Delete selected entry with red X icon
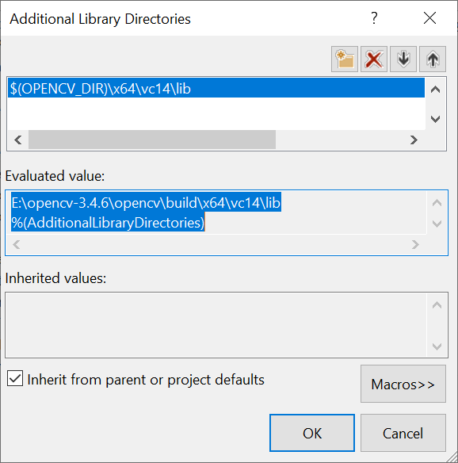The image size is (458, 463). (373, 59)
